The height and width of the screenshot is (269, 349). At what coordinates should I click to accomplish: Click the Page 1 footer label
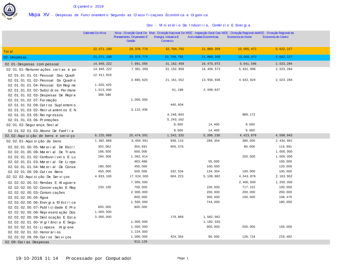coord(183,258)
